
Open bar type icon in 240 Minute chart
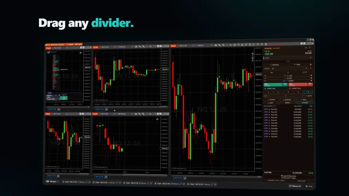(x=136, y=114)
